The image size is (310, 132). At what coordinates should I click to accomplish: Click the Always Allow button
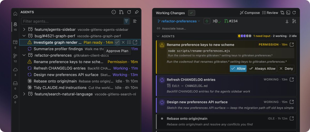tap(262, 68)
